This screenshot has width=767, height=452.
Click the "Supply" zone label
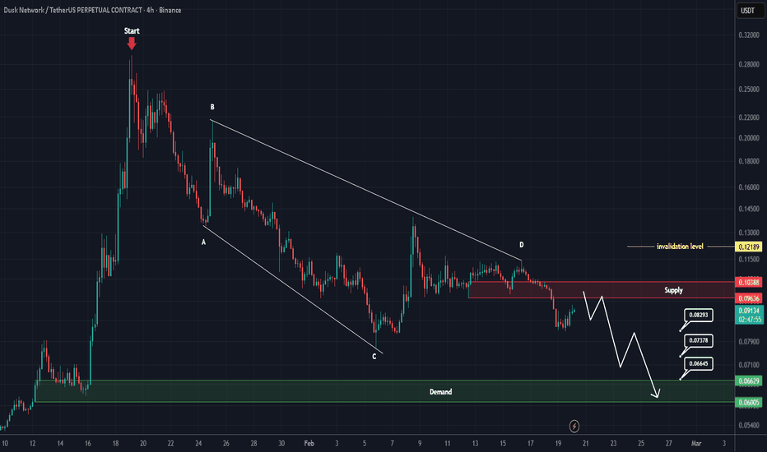click(673, 290)
